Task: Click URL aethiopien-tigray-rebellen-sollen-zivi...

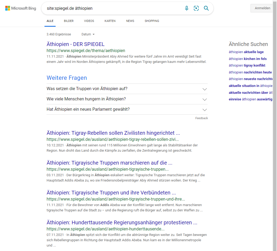Action: pyautogui.click(x=113, y=140)
